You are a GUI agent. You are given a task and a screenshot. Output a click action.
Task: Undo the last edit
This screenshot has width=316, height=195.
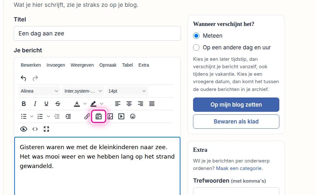click(x=23, y=78)
